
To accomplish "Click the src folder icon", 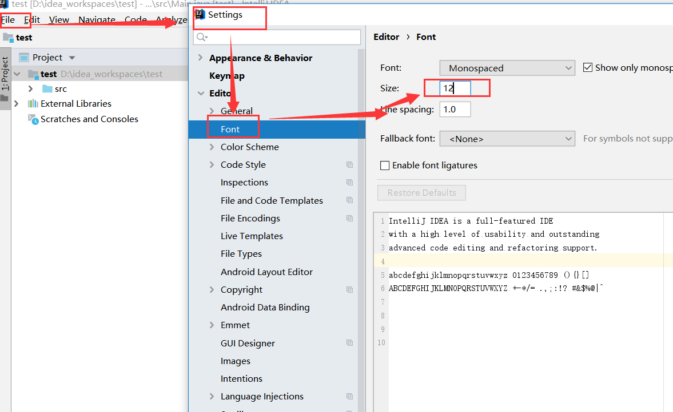I will 47,88.
